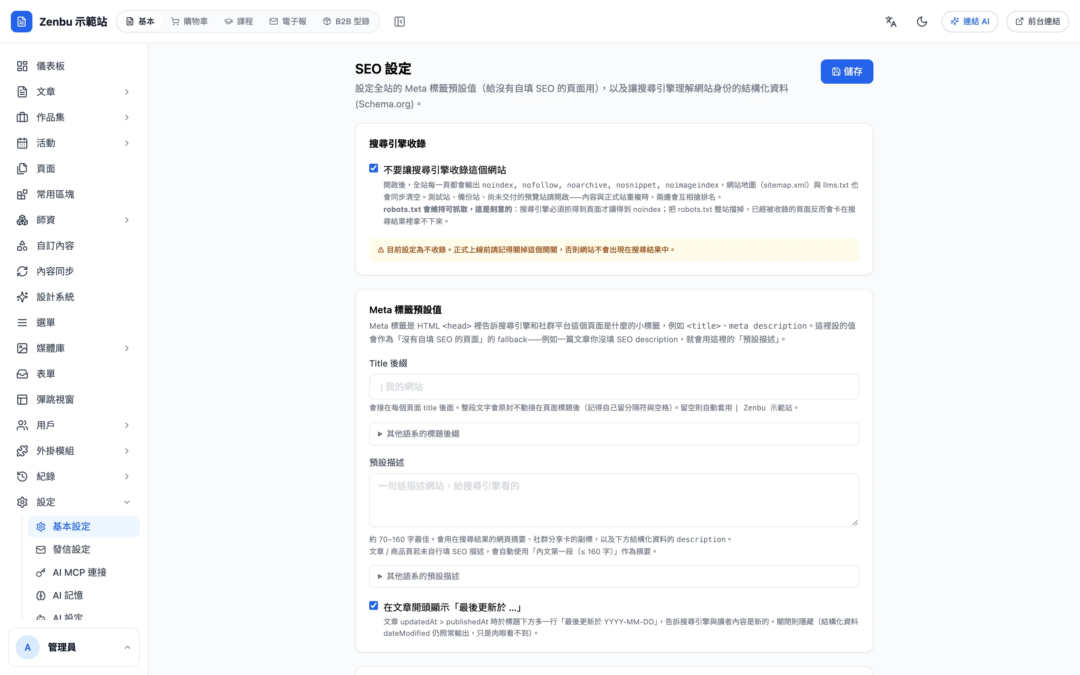The height and width of the screenshot is (675, 1080).
Task: Open 發信設定 mail settings
Action: (83, 549)
